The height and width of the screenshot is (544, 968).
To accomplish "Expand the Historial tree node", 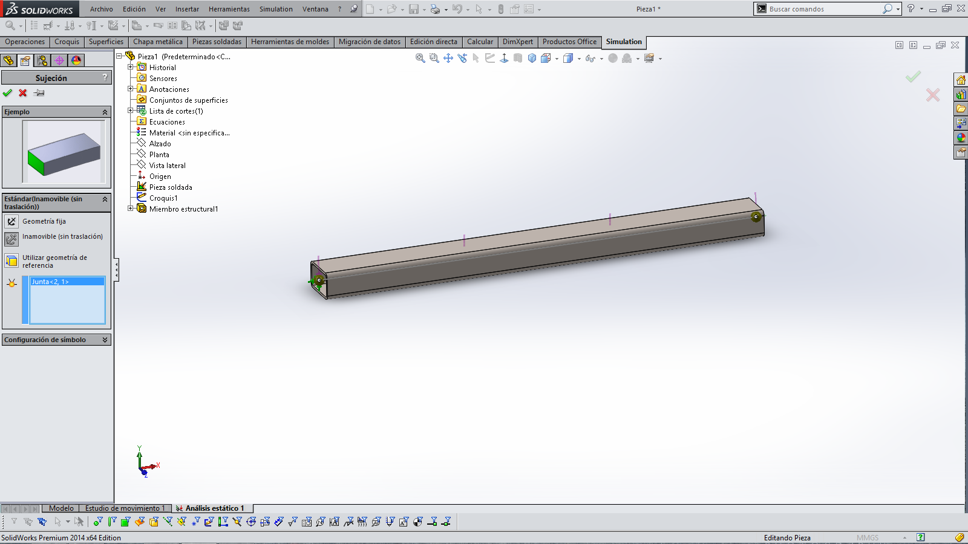I will (130, 67).
